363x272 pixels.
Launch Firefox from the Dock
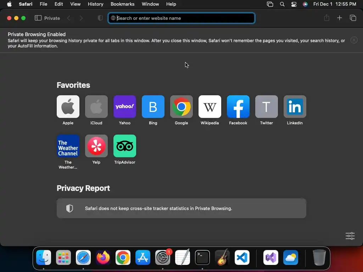103,257
